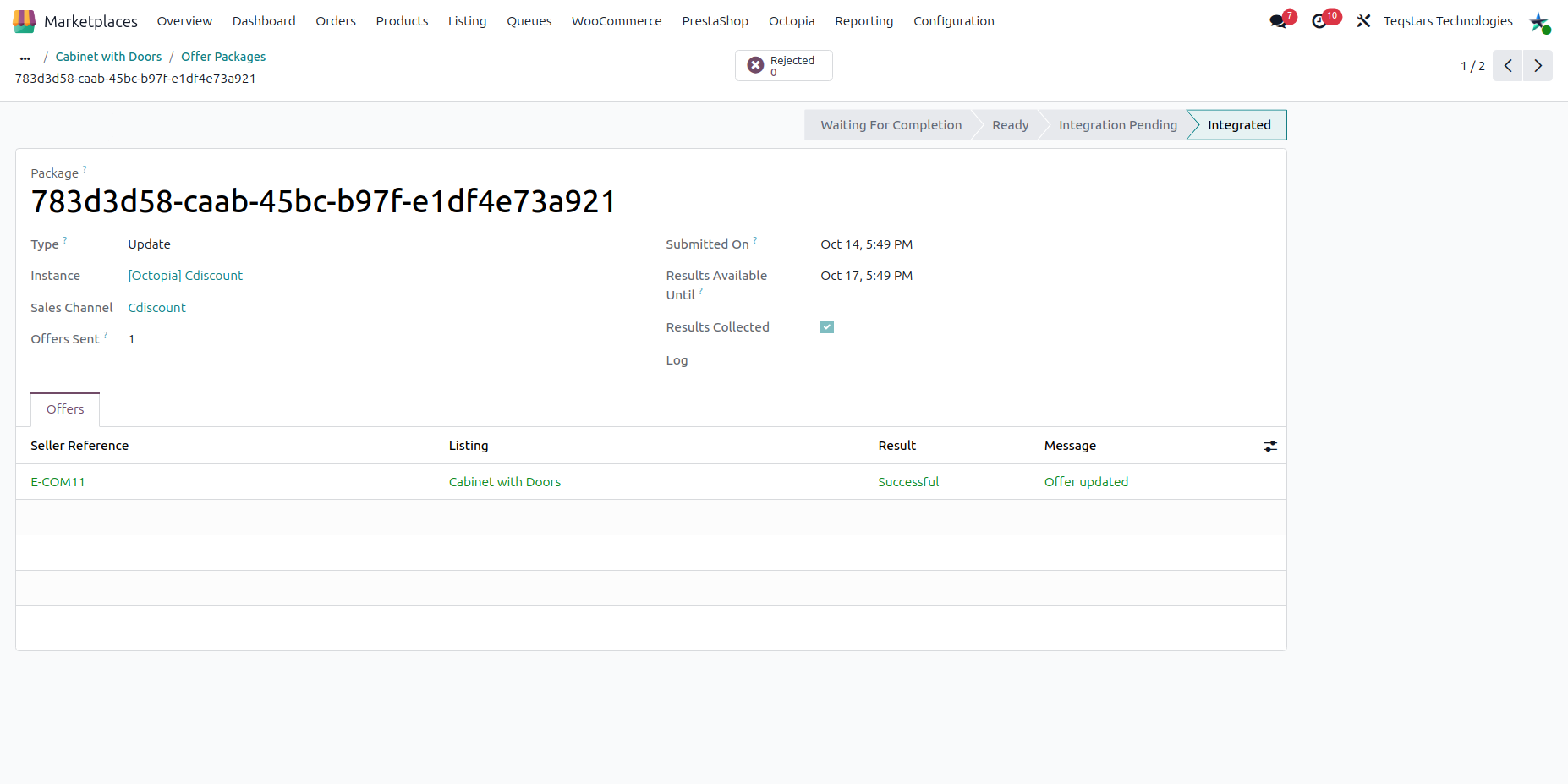Open the PrestaShop menu

(715, 21)
